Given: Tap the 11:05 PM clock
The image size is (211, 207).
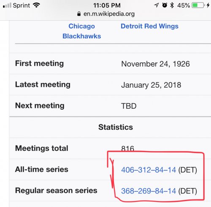Looking at the screenshot, I should click(x=107, y=5).
